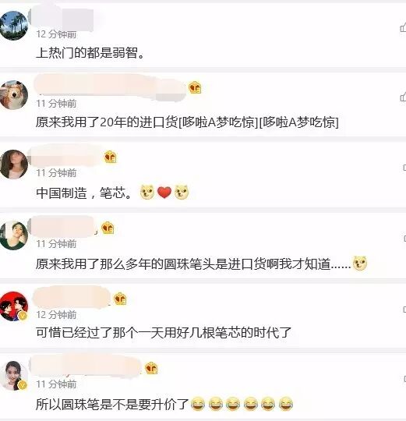Click the first laughing-crying emoji in last comment

pyautogui.click(x=198, y=404)
